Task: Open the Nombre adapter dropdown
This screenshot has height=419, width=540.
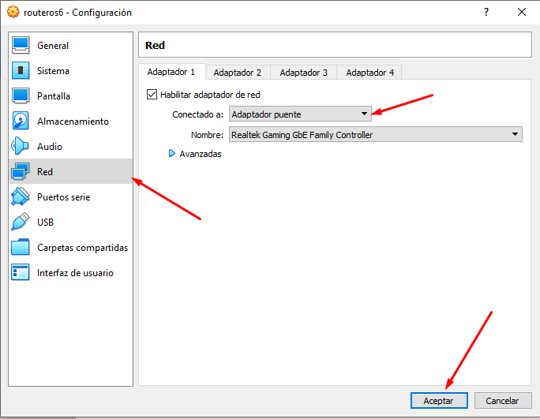Action: click(375, 134)
